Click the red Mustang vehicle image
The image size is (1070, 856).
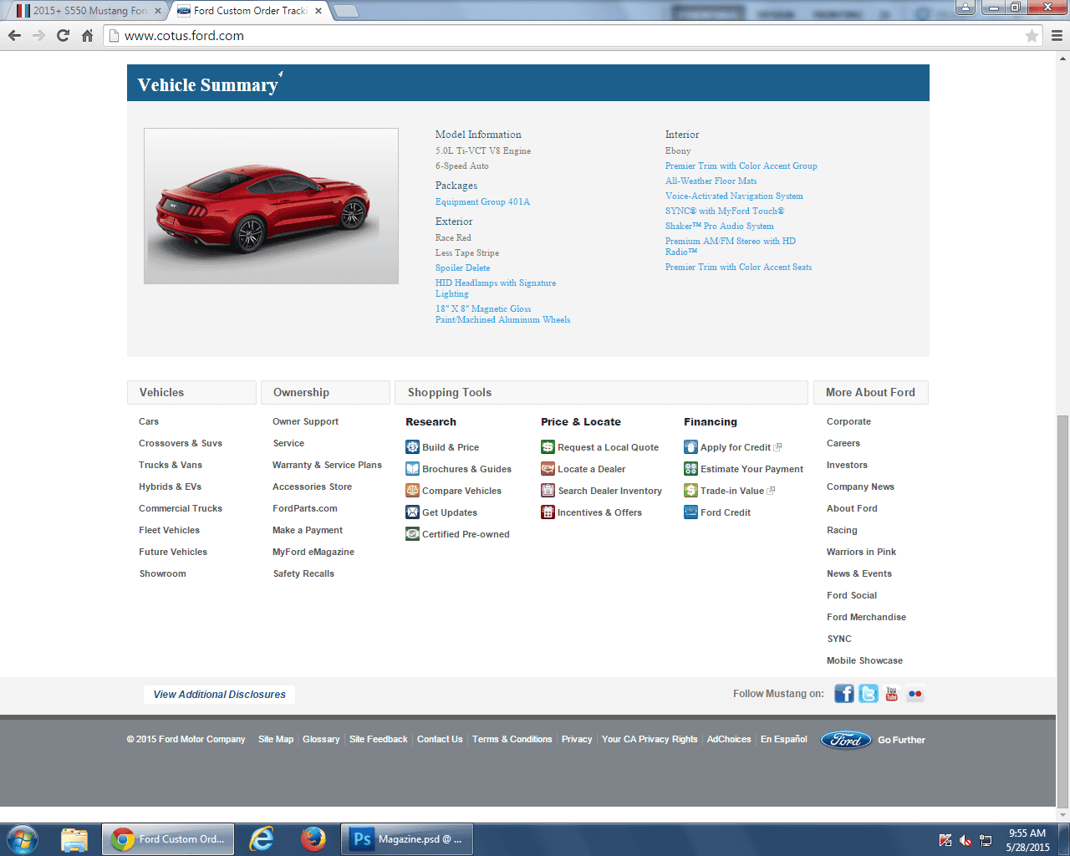coord(271,206)
